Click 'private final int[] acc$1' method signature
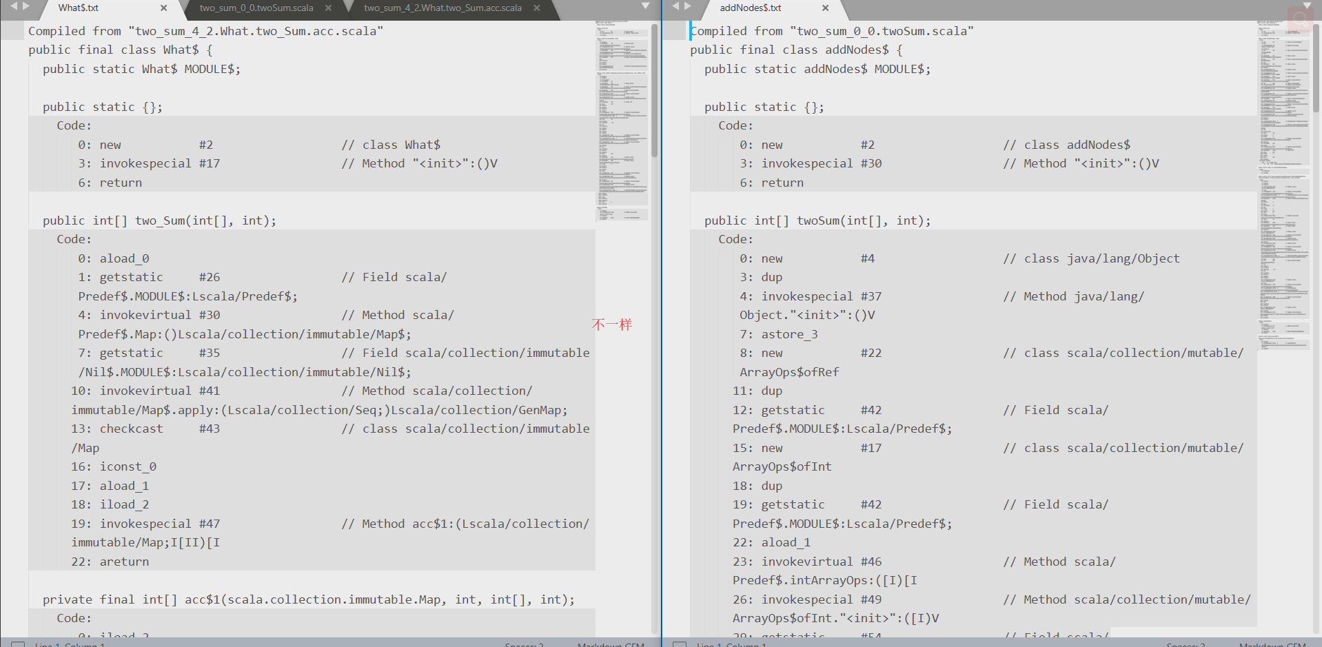1322x647 pixels. pos(309,599)
